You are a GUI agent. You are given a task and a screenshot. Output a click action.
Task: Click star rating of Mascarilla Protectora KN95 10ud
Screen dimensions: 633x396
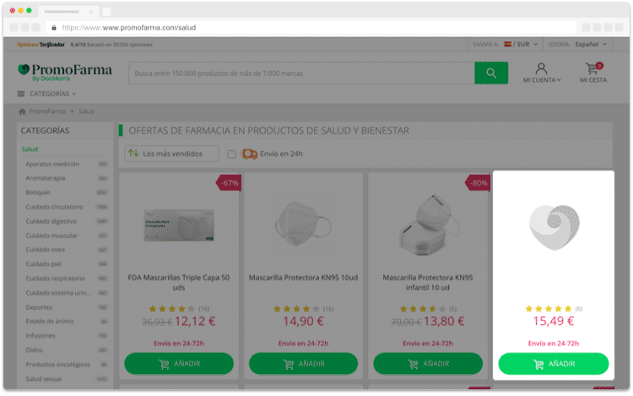point(297,309)
